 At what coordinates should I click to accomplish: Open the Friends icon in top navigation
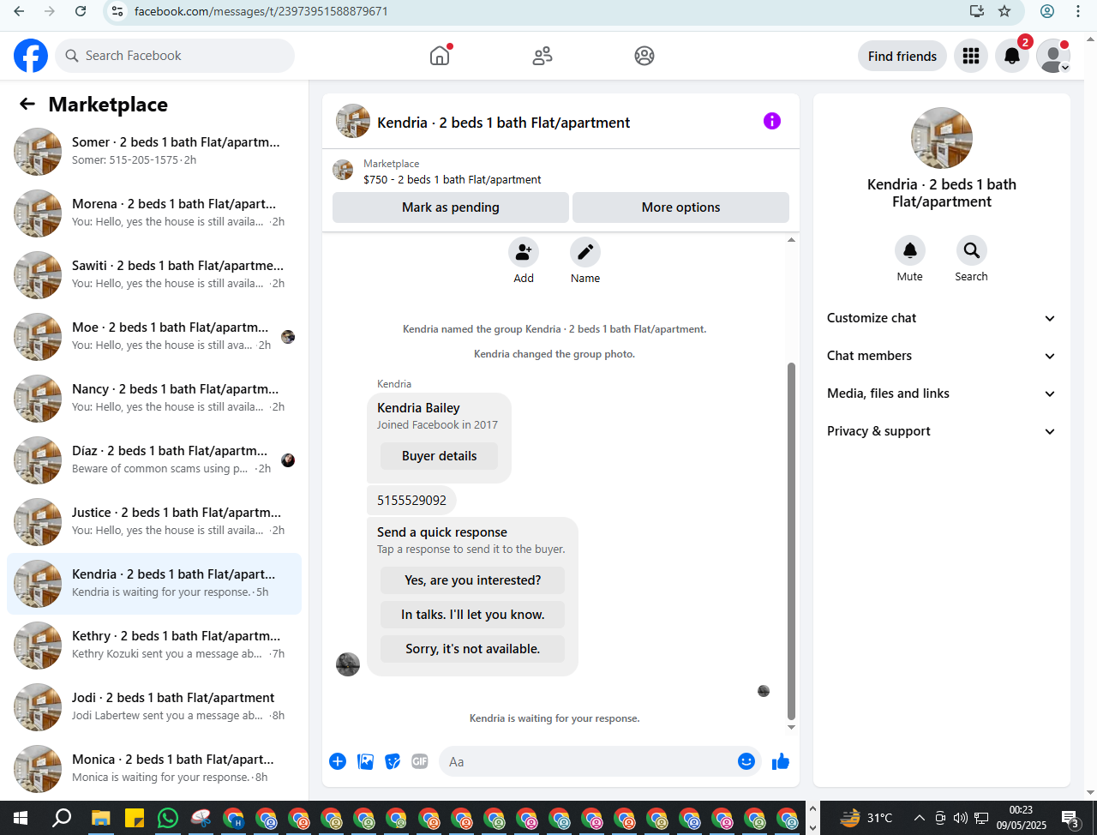tap(543, 56)
